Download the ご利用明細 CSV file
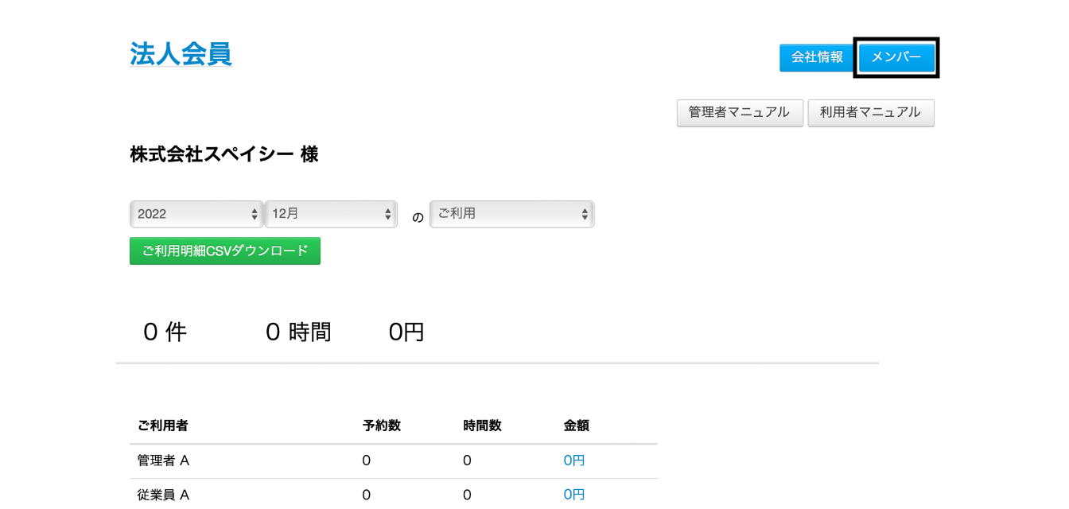The image size is (1069, 509). tap(224, 251)
